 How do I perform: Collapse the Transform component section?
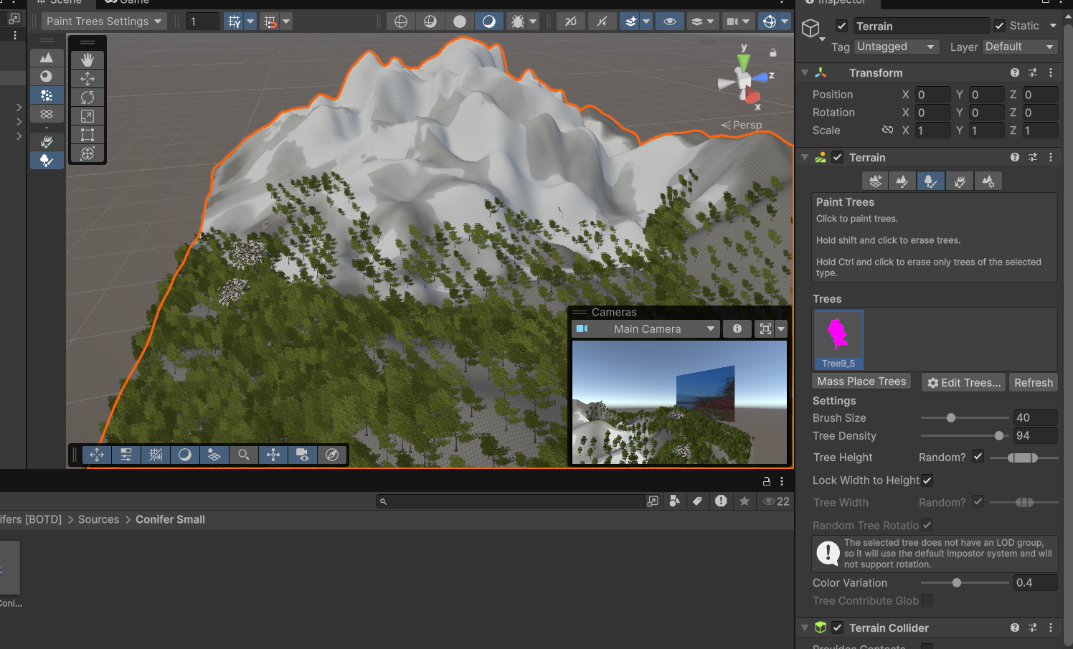tap(805, 73)
